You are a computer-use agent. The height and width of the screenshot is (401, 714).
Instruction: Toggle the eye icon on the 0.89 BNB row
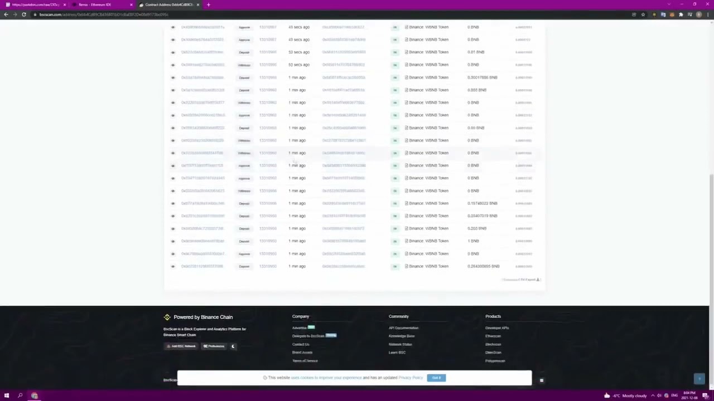[173, 128]
